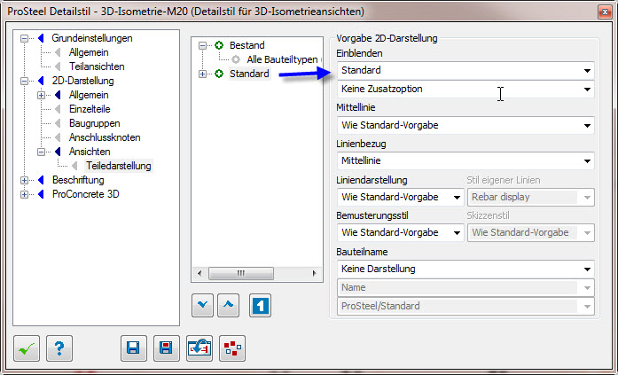Click the green plus icon beside Bestand
This screenshot has width=618, height=375.
tap(219, 45)
